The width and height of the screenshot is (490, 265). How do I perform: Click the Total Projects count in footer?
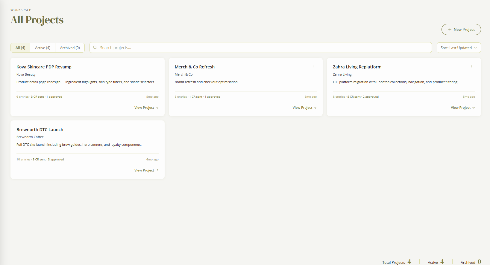pyautogui.click(x=409, y=262)
